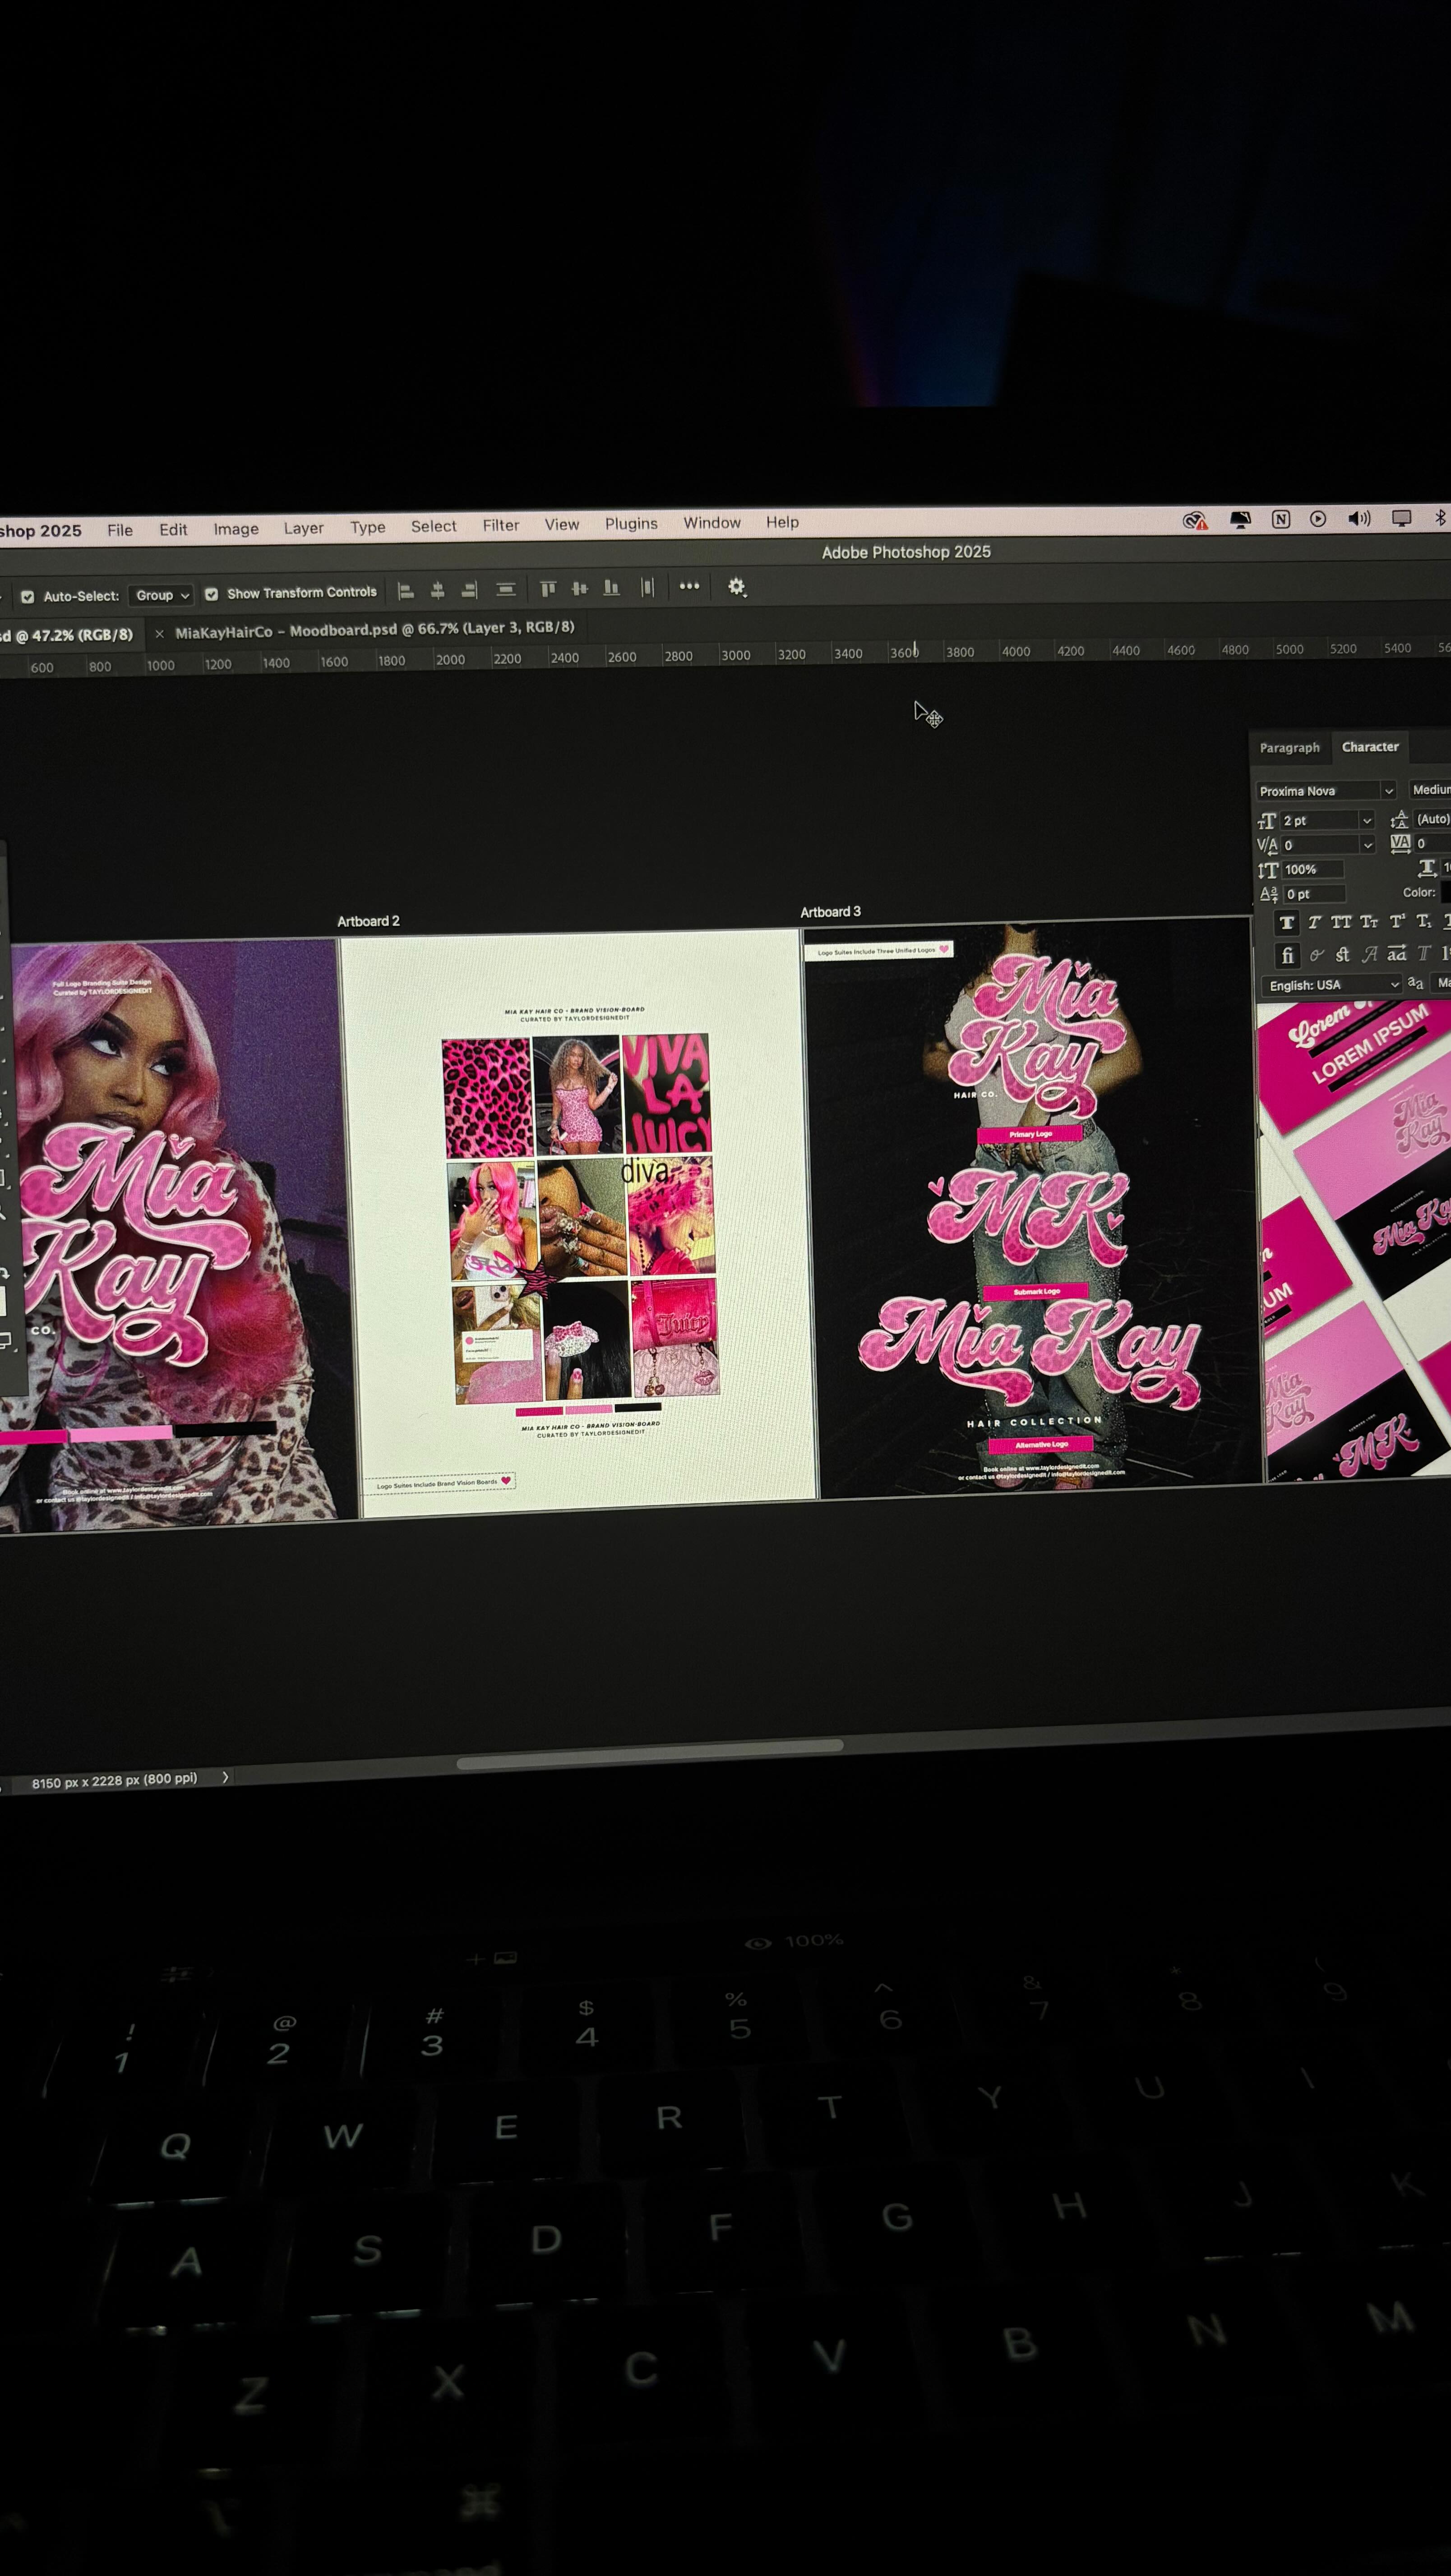The height and width of the screenshot is (2576, 1451).
Task: Click the kerning V/A icon
Action: 1268,846
